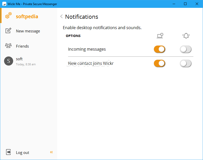This screenshot has height=160, width=203.
Task: Collapse the sidebar with double chevron
Action: [x=51, y=152]
